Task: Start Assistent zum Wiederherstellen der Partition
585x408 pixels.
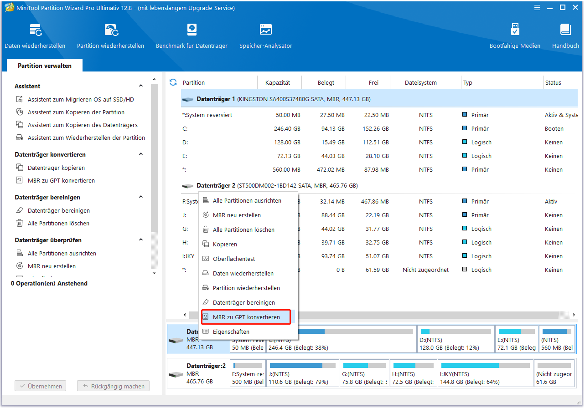Action: pos(80,138)
